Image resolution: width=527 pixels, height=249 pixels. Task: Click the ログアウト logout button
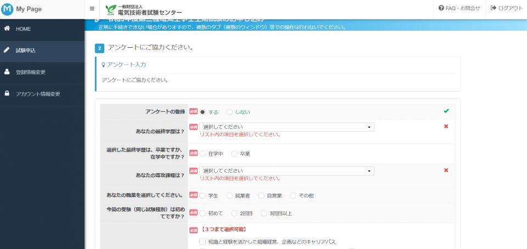coord(507,8)
